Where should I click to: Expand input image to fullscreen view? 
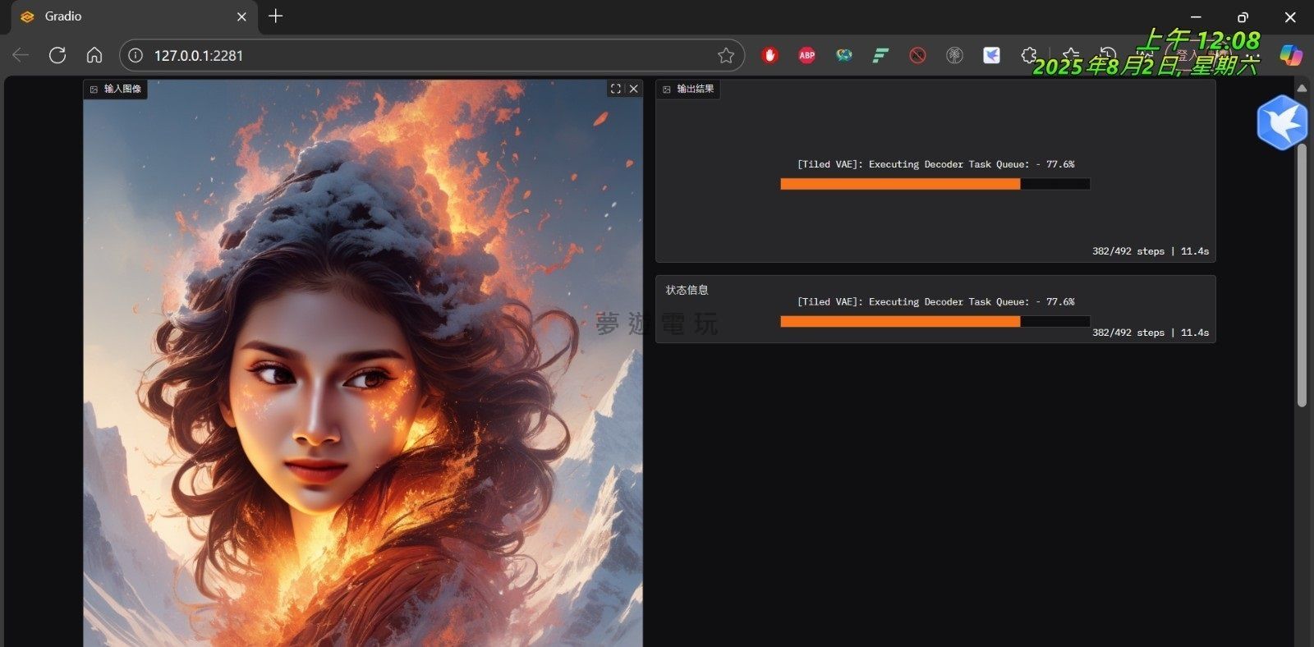point(615,89)
